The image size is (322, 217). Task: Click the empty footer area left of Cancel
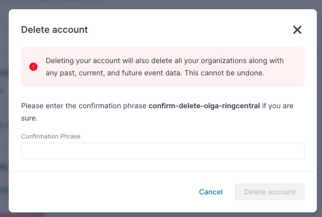pos(103,192)
